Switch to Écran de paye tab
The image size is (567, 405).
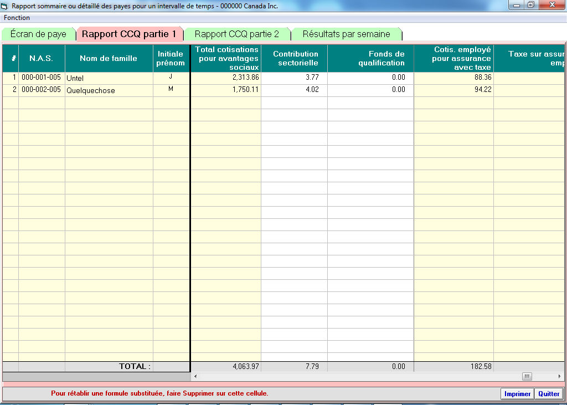38,34
